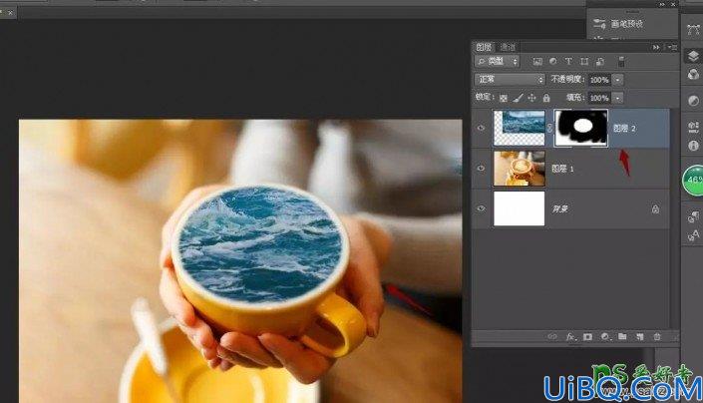Click the link layers icon
This screenshot has height=403, width=703.
point(552,336)
